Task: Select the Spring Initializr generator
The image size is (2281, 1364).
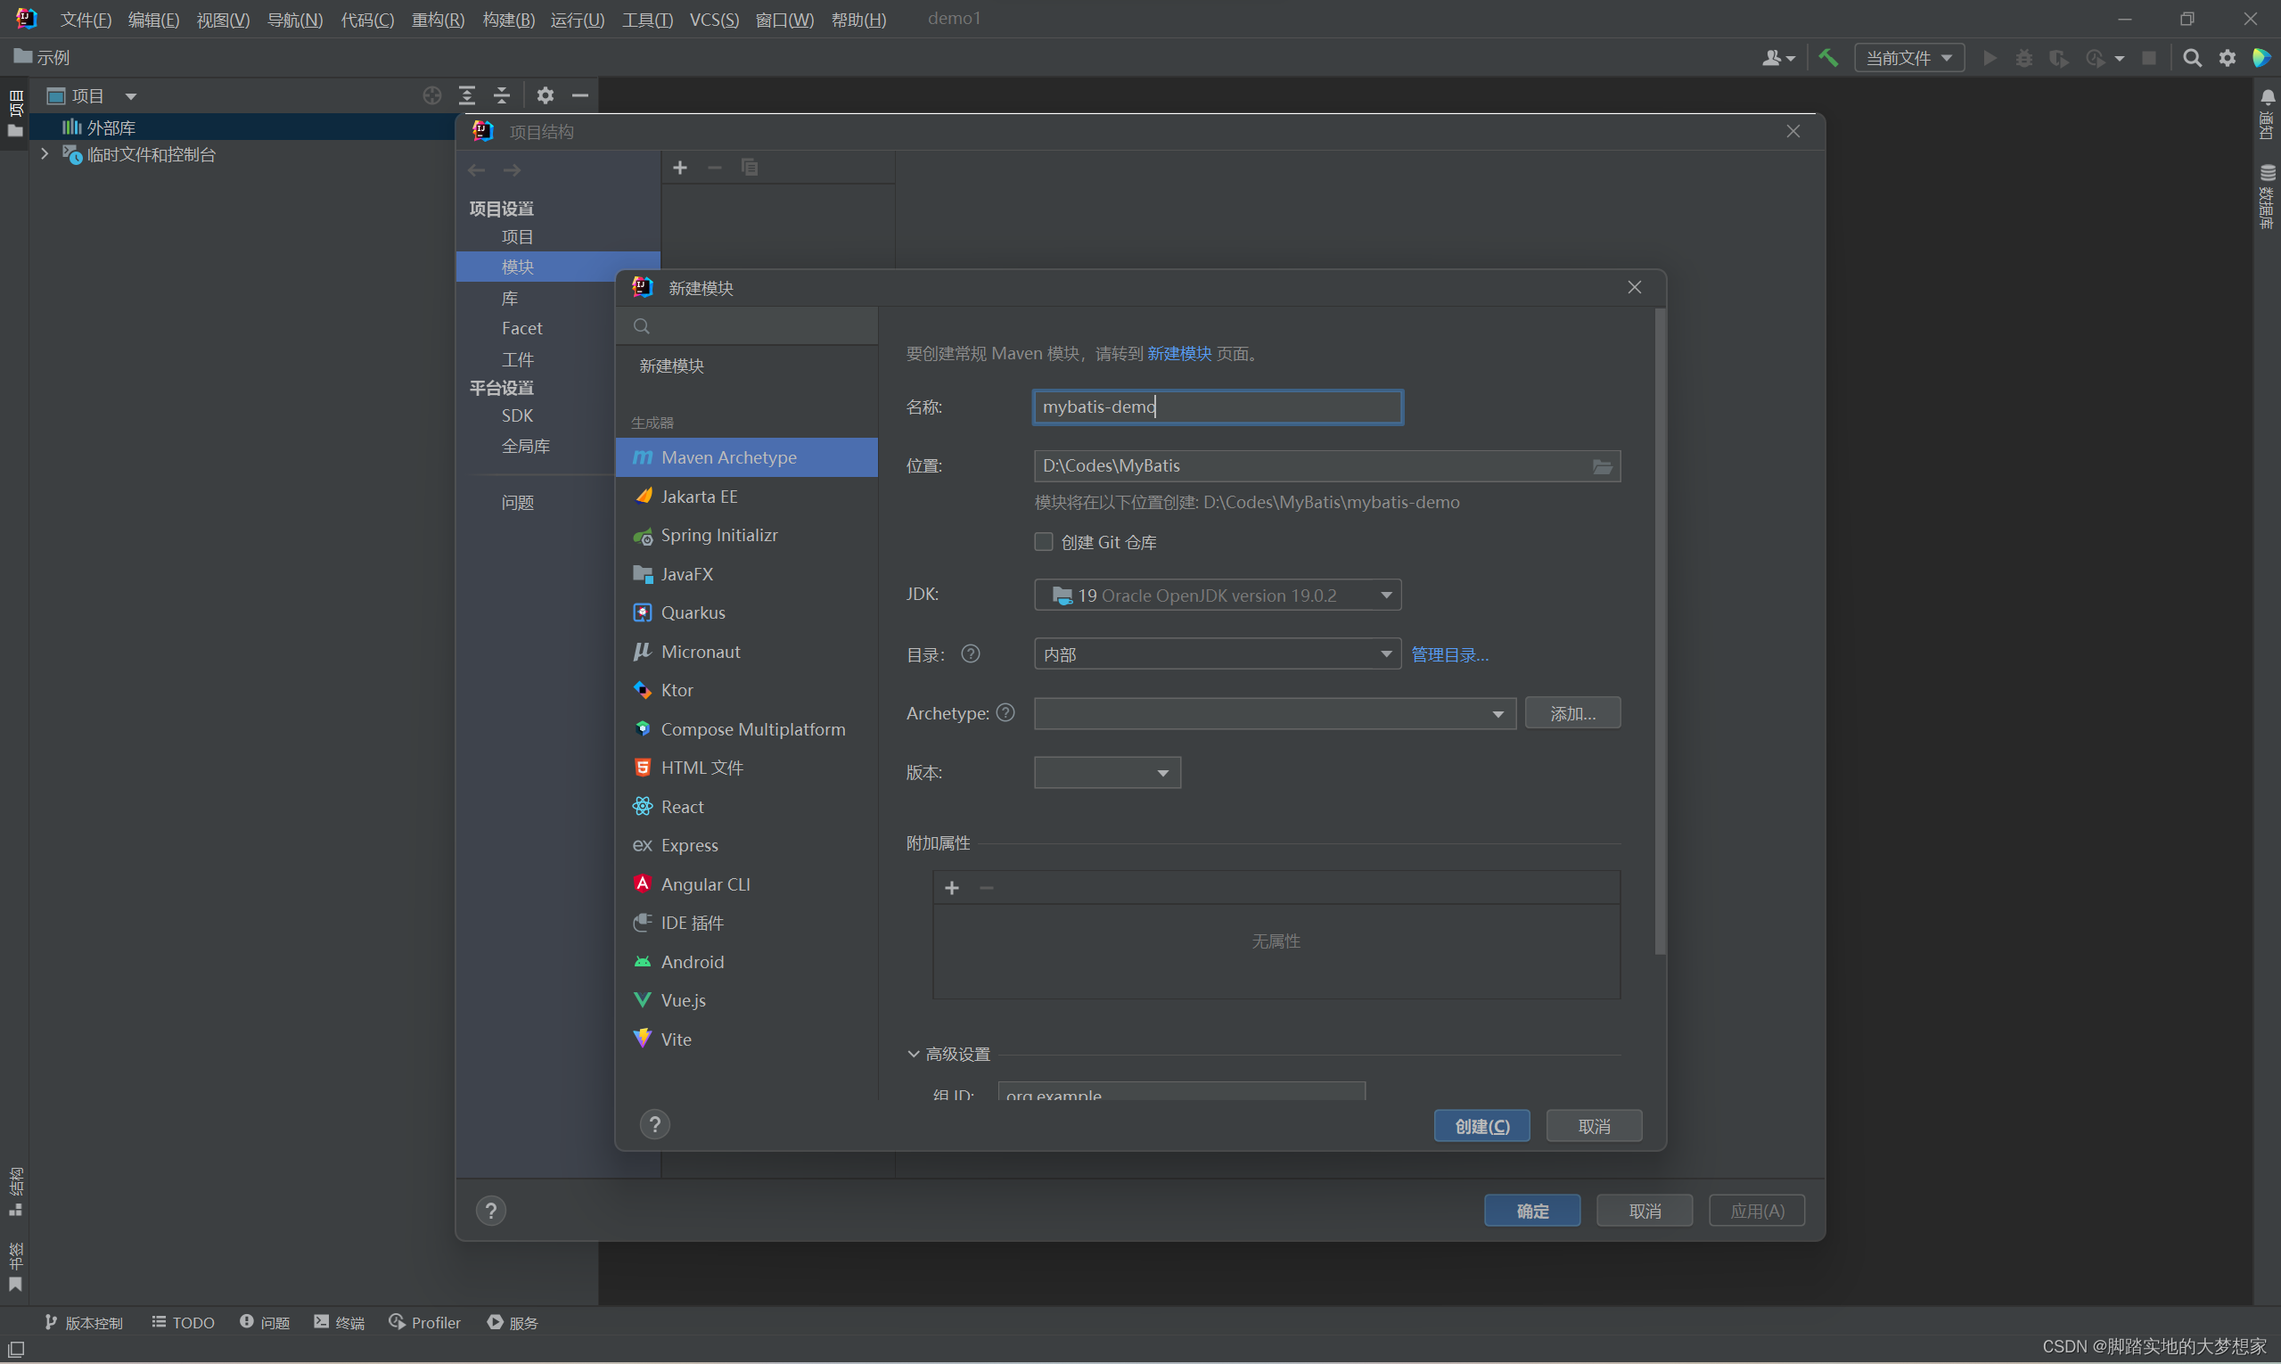Action: click(718, 535)
